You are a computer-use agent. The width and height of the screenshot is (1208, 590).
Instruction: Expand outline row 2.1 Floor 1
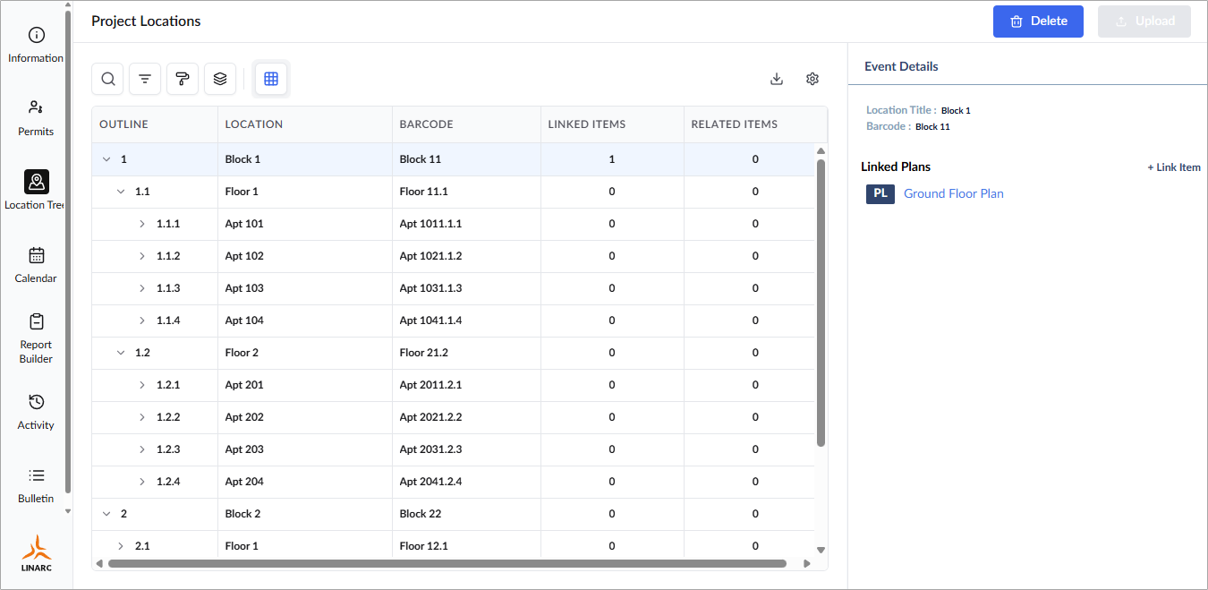pyautogui.click(x=121, y=546)
